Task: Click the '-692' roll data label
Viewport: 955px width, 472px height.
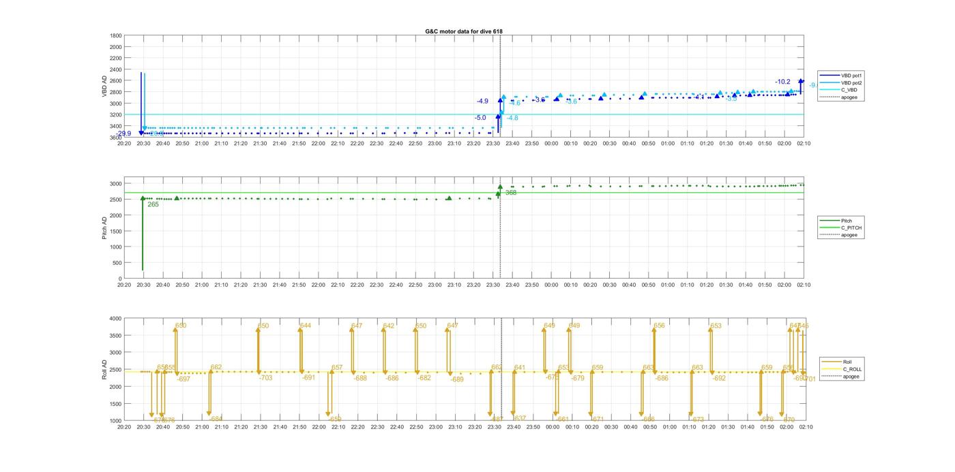Action: click(x=719, y=378)
